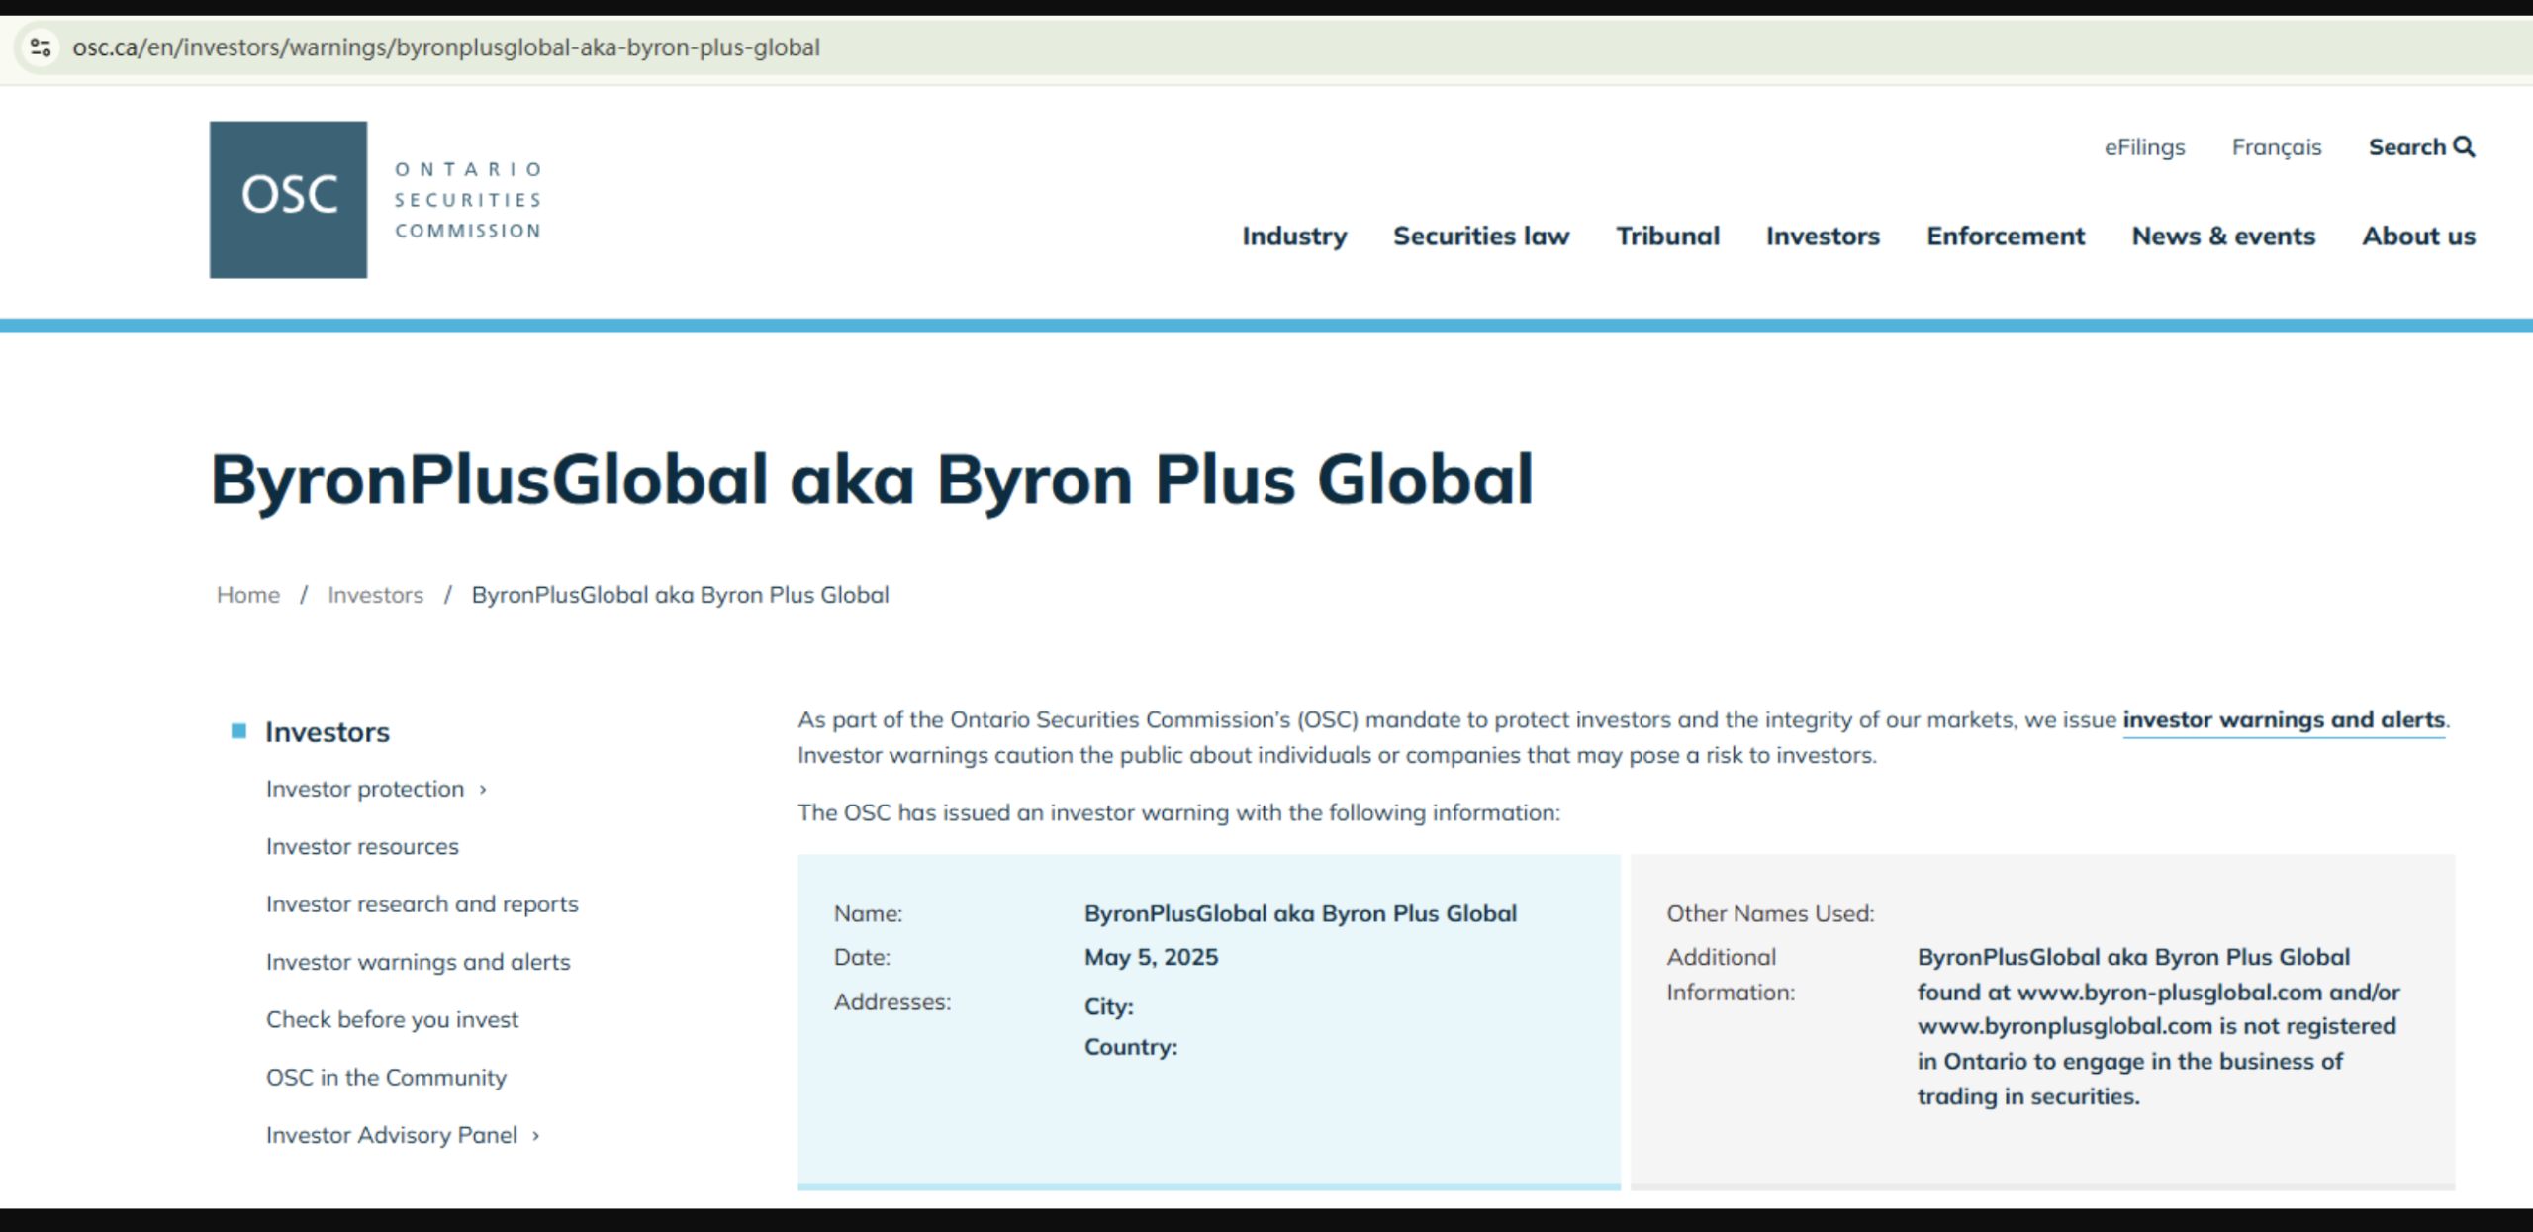Expand the Investor protection submenu chevron
The height and width of the screenshot is (1232, 2533).
(x=484, y=790)
